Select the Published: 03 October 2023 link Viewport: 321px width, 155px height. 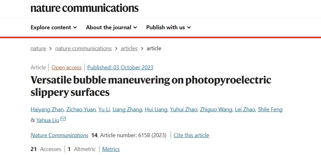pos(120,67)
